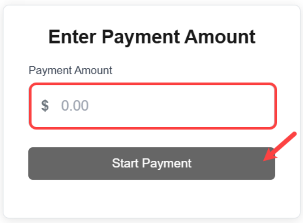
Task: Click the word Payment in the field label
Action: click(46, 70)
